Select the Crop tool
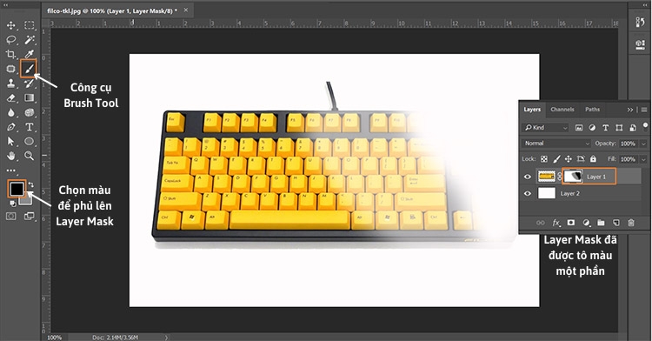The height and width of the screenshot is (341, 652). pos(10,54)
